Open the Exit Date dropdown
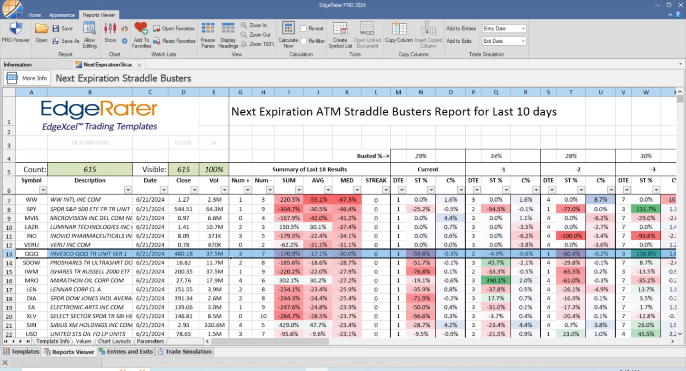This screenshot has width=686, height=371. (523, 41)
